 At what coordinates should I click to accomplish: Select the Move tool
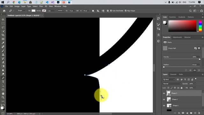click(x=3, y=19)
